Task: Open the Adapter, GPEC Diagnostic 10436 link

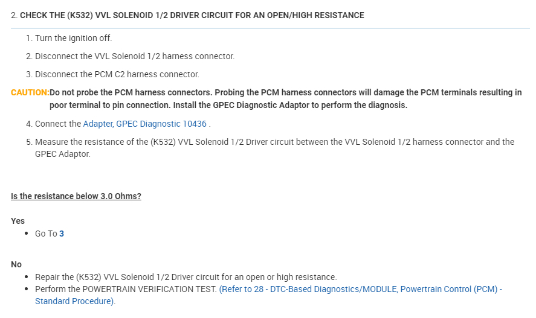Action: coord(144,124)
